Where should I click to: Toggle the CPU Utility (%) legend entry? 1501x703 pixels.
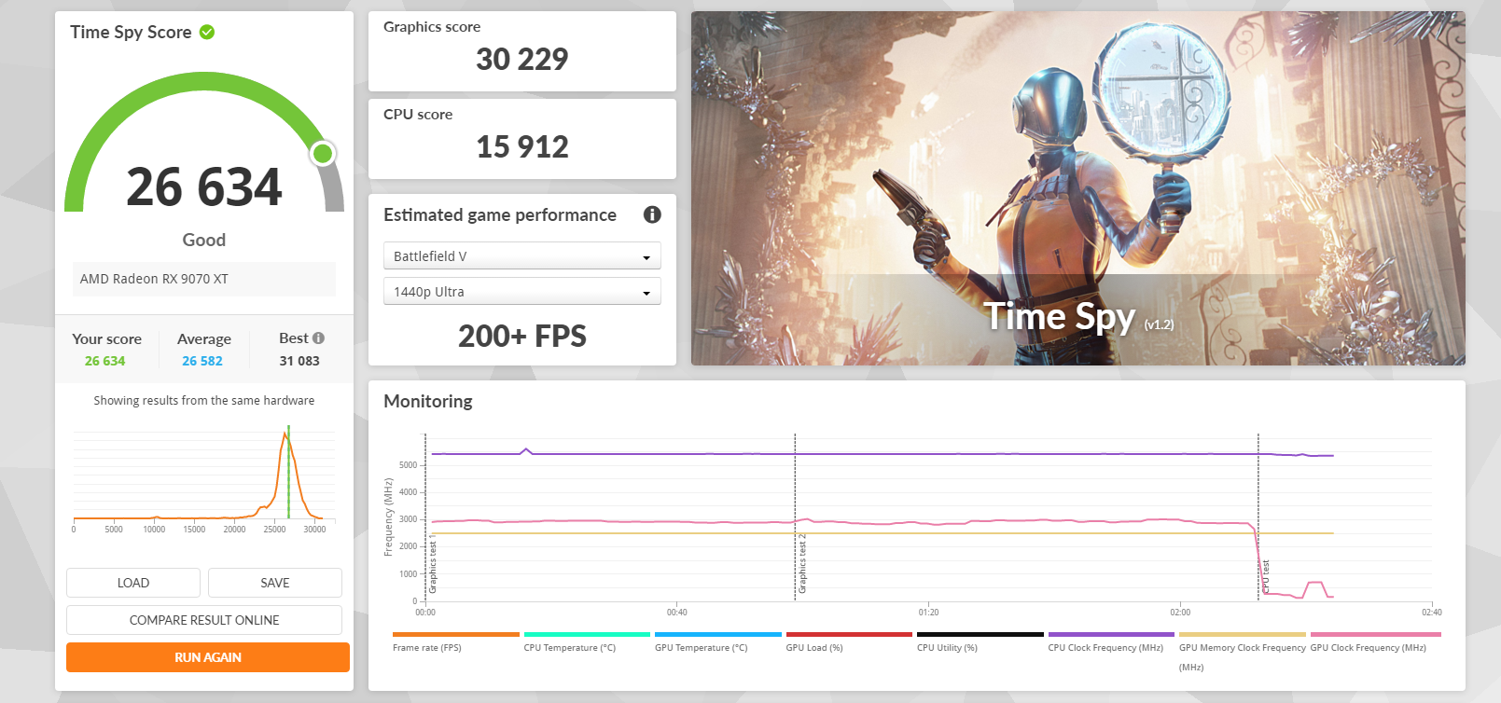click(x=947, y=648)
